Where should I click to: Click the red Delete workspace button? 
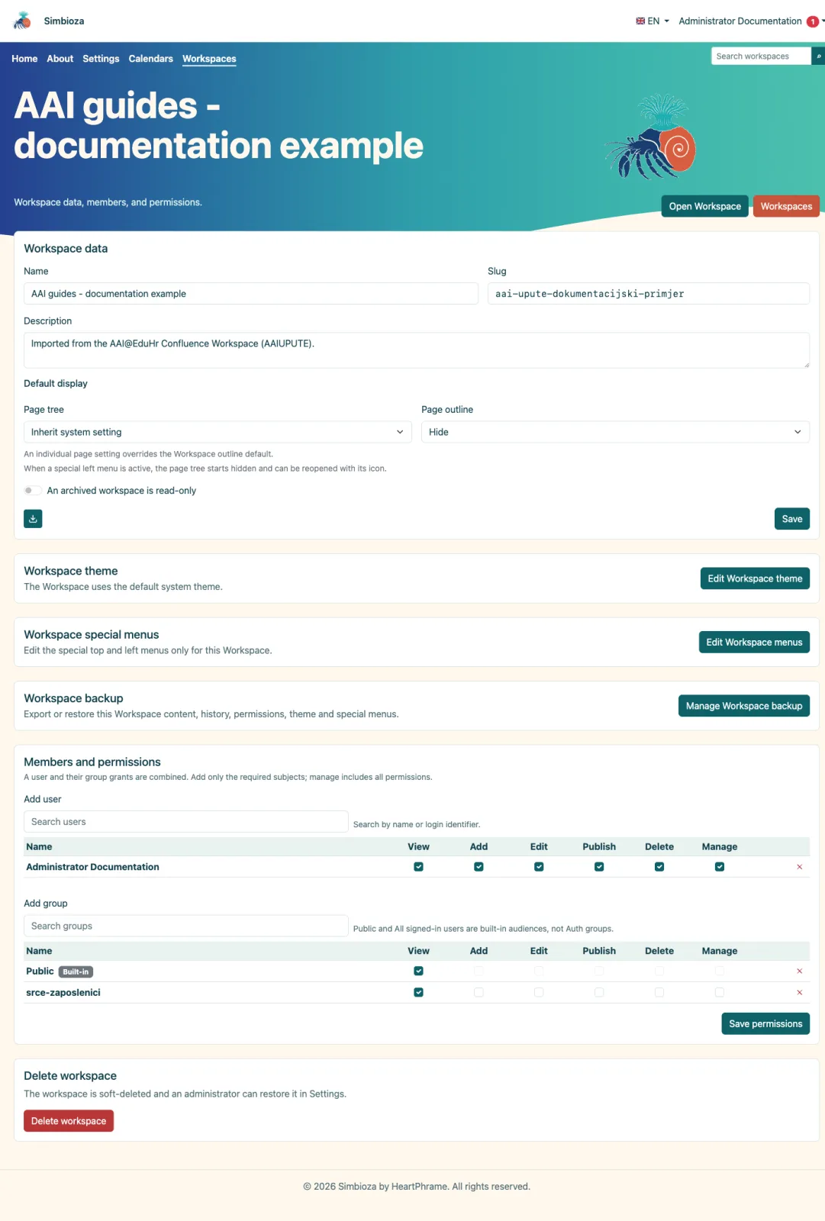click(69, 1121)
